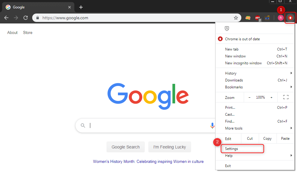
Task: Open the Women's History Month link
Action: [148, 161]
